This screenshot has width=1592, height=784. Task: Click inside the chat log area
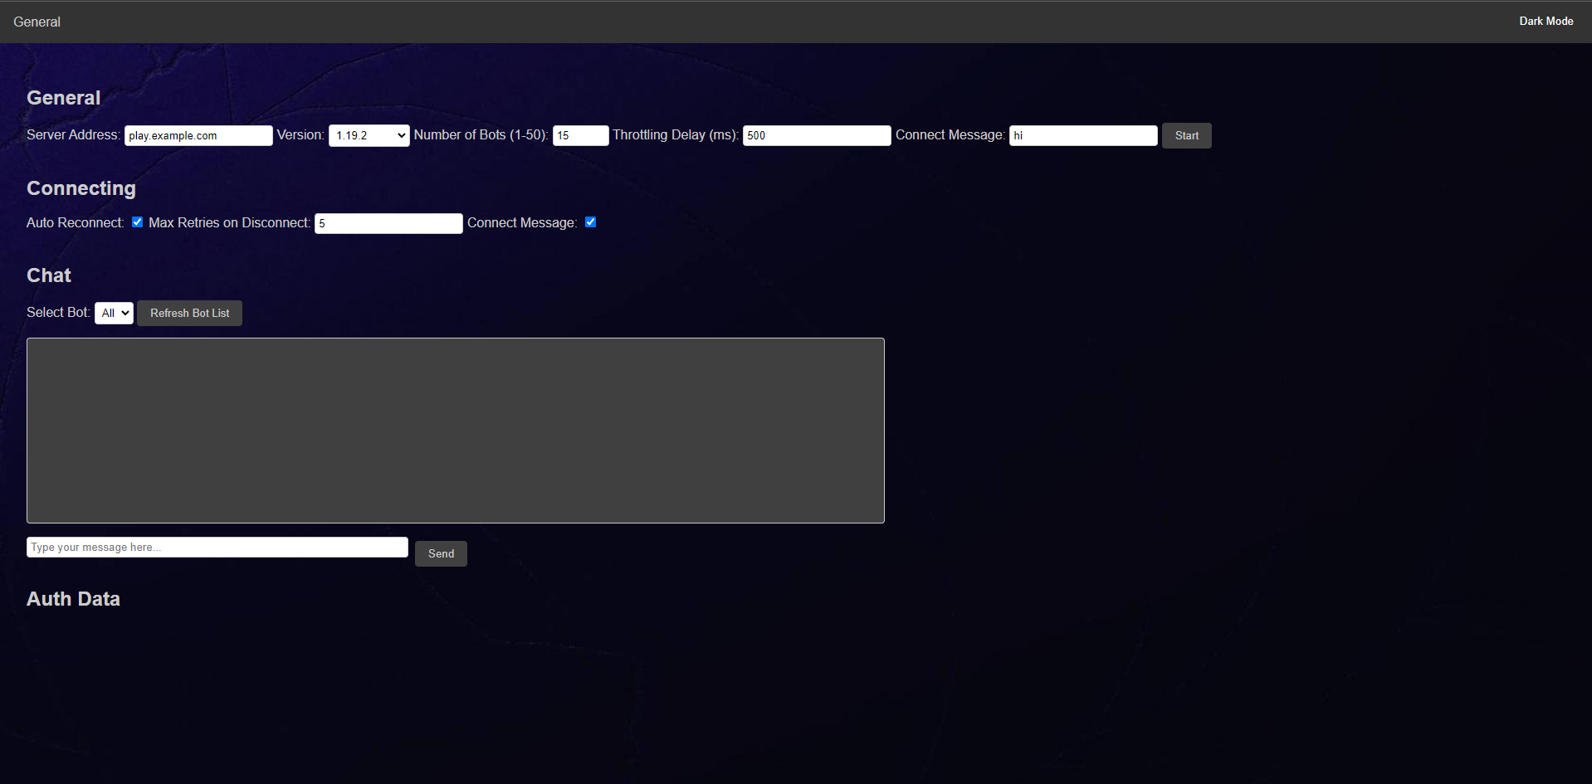[x=455, y=431]
